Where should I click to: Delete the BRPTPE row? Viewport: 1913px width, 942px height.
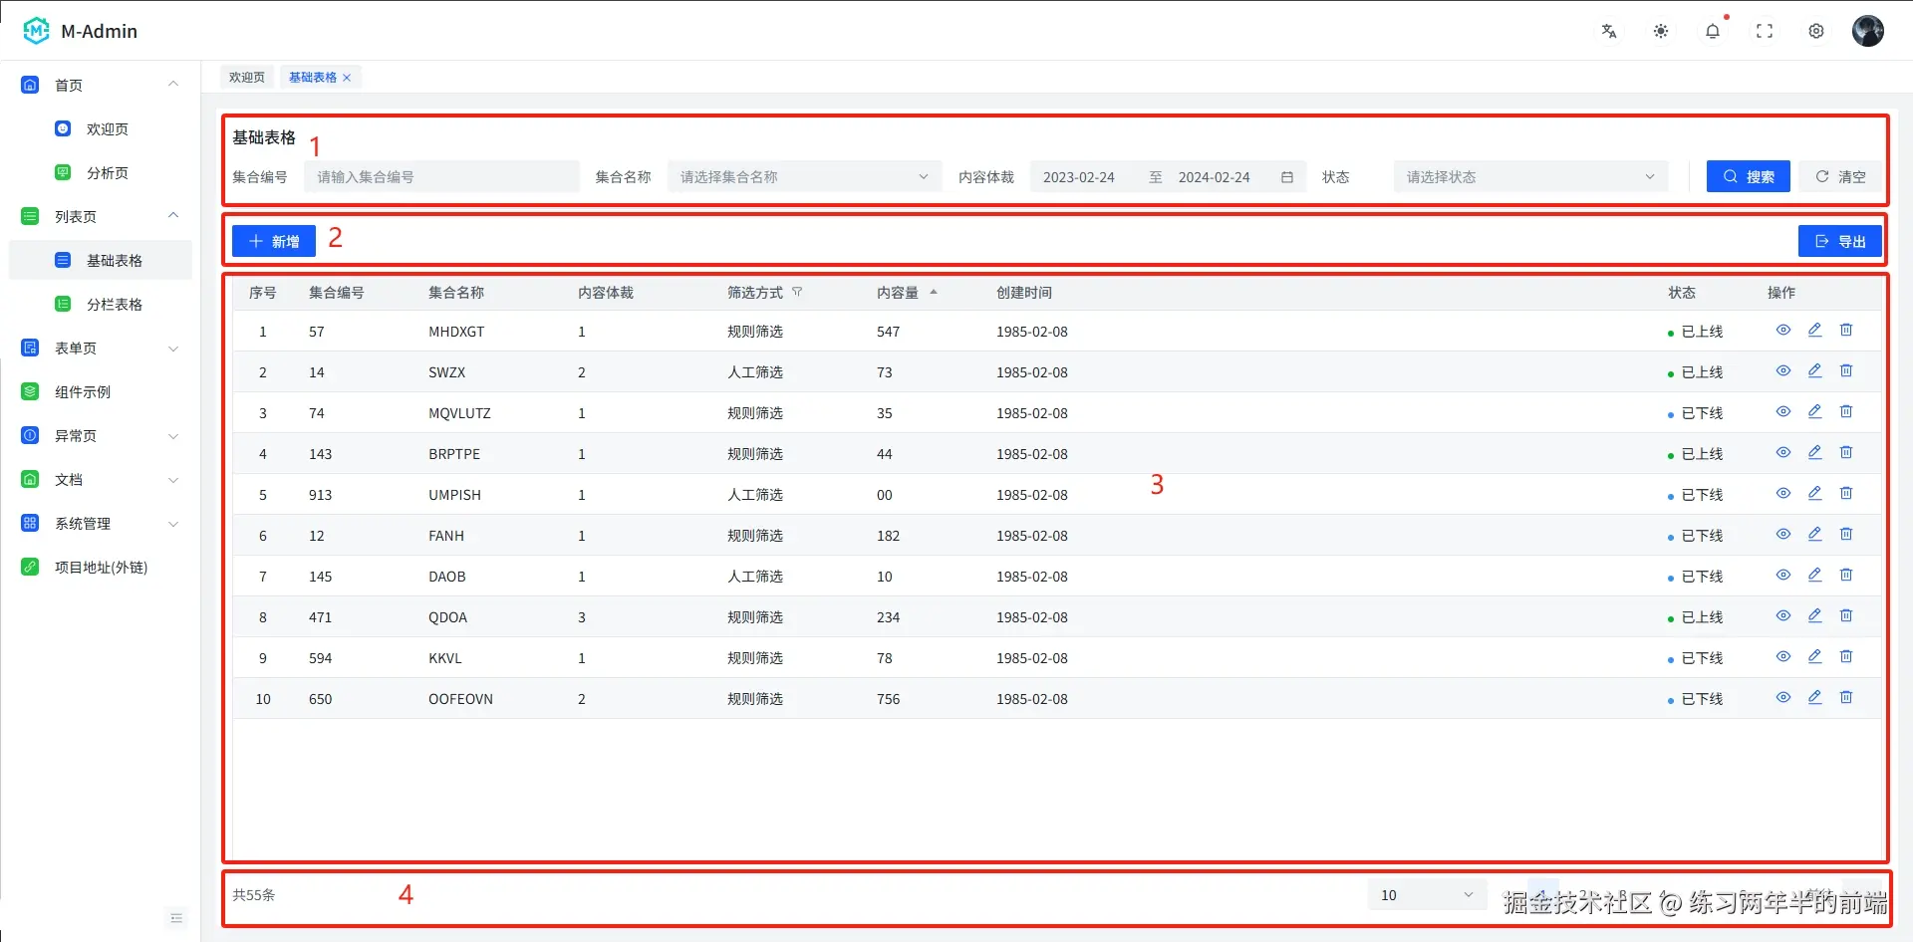tap(1846, 452)
